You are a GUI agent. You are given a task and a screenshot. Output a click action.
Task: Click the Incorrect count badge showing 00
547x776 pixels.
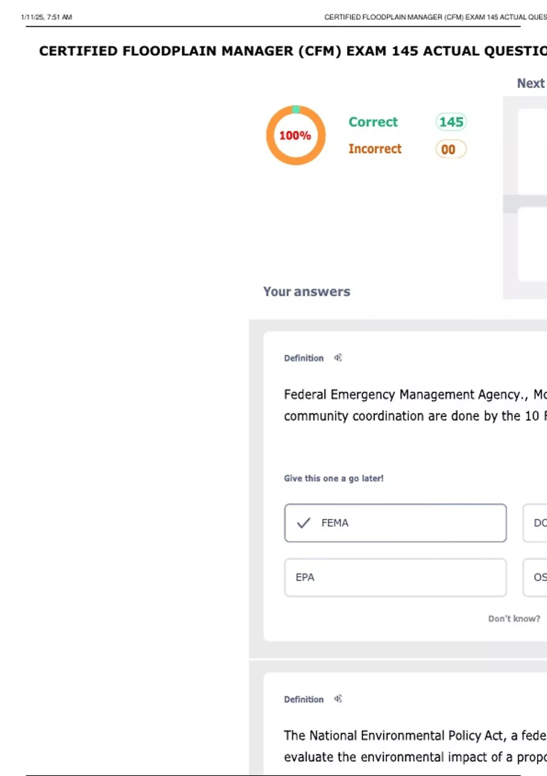450,149
